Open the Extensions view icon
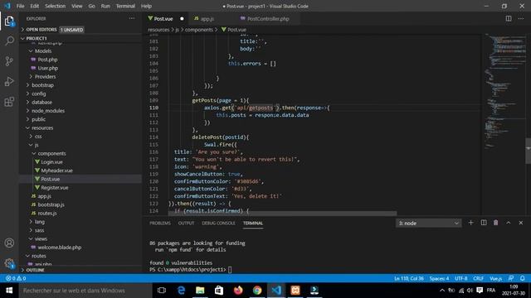Viewport: 531px width, 298px height. [9, 102]
